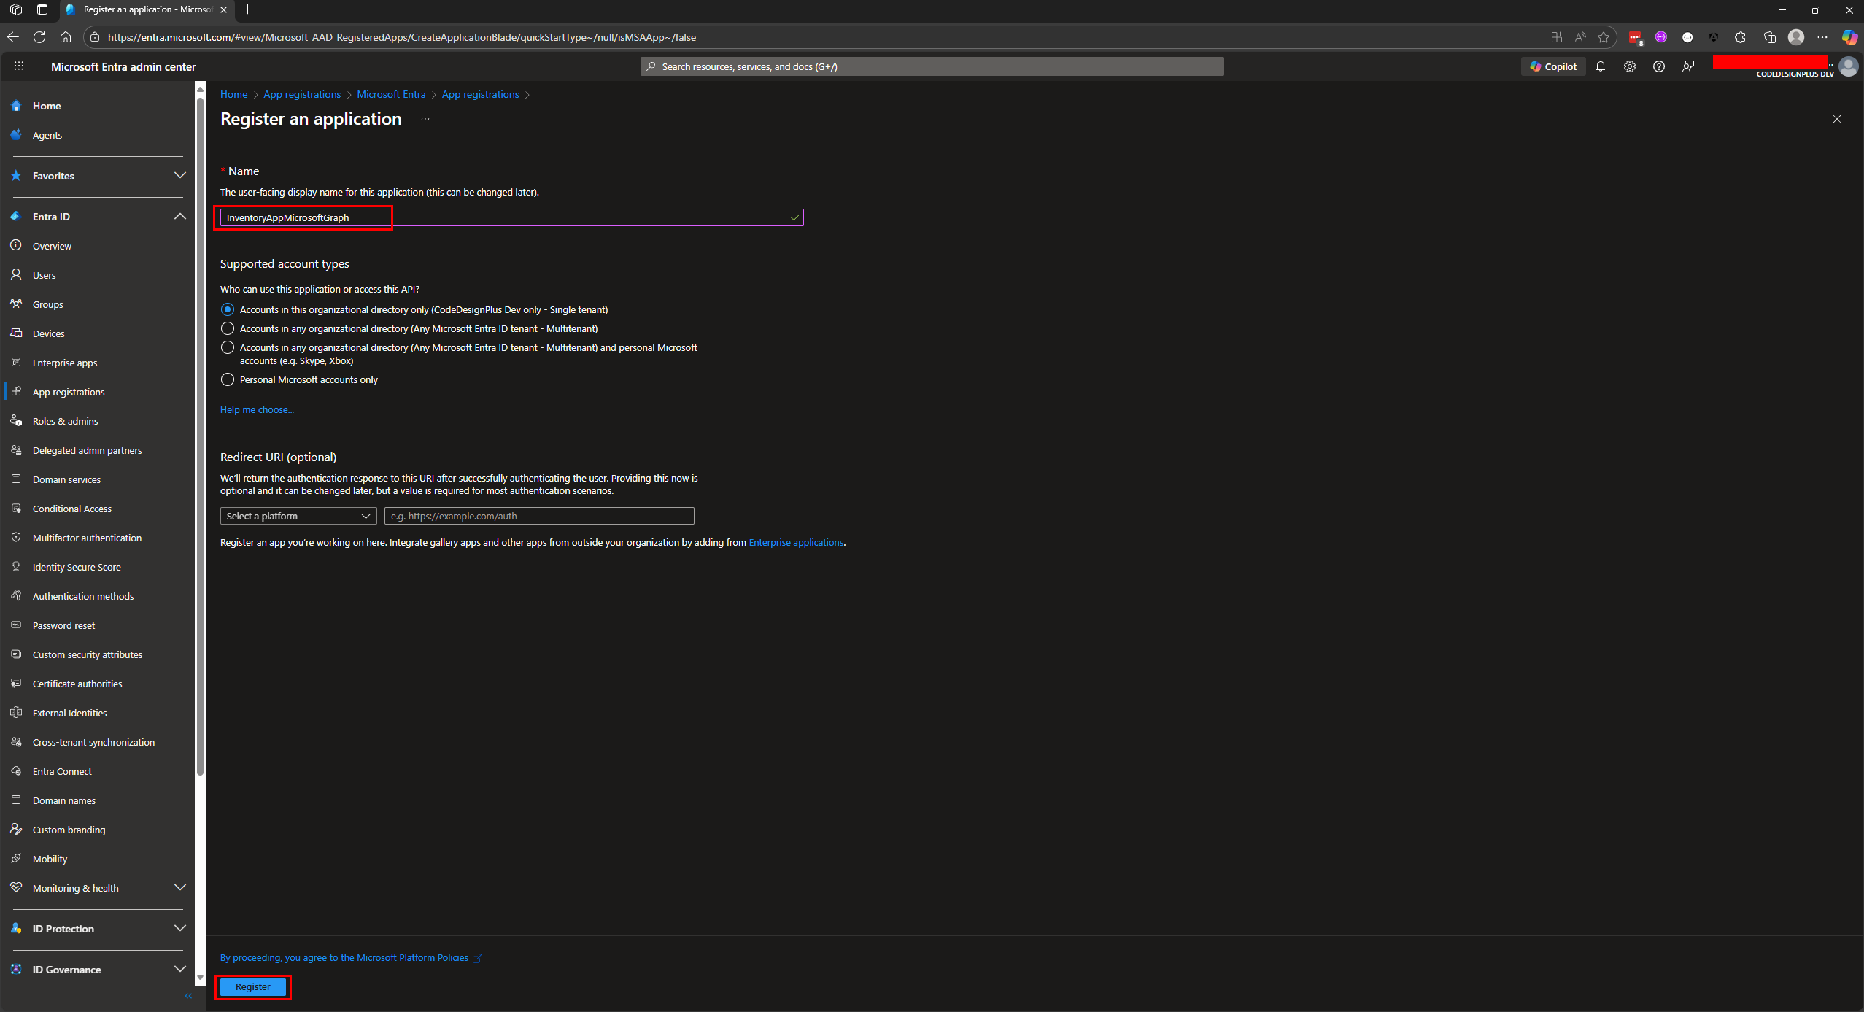The image size is (1864, 1012).
Task: Open Enterprise applications link
Action: click(796, 542)
